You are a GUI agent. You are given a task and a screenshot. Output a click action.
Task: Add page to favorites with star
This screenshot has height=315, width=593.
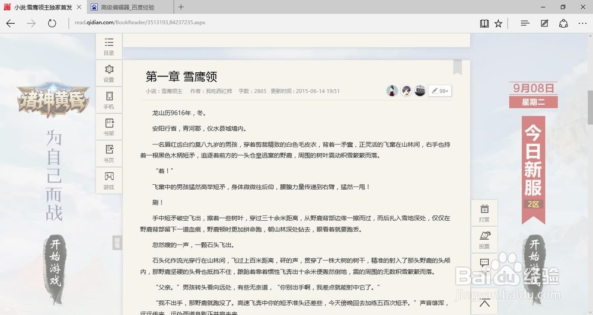pyautogui.click(x=499, y=24)
